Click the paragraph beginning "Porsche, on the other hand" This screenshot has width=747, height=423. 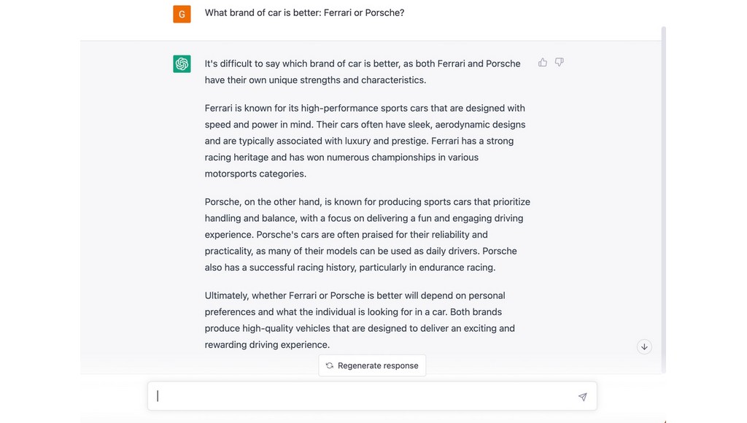[x=368, y=234]
